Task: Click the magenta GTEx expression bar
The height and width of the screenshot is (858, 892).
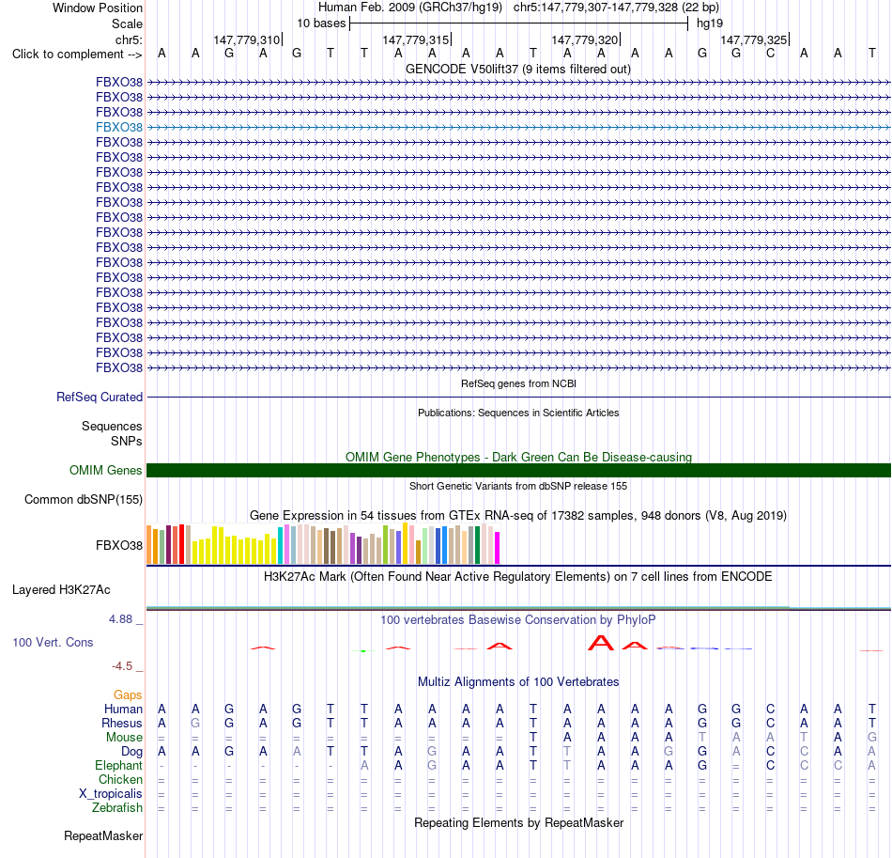Action: pyautogui.click(x=498, y=548)
